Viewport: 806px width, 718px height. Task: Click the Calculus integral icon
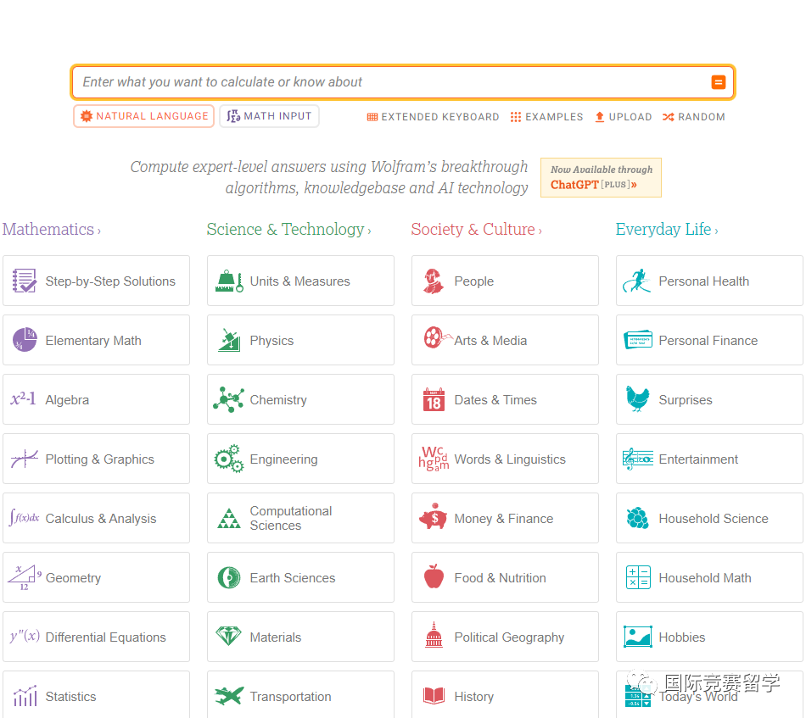24,518
